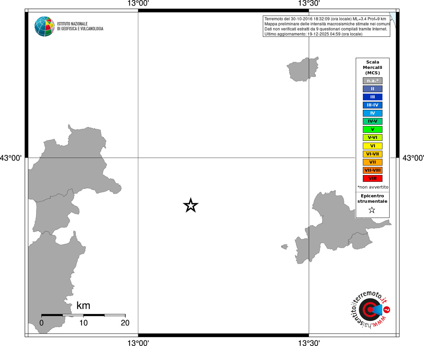Image resolution: width=424 pixels, height=346 pixels.
Task: Click the '20' scale bar value
Action: [125, 323]
